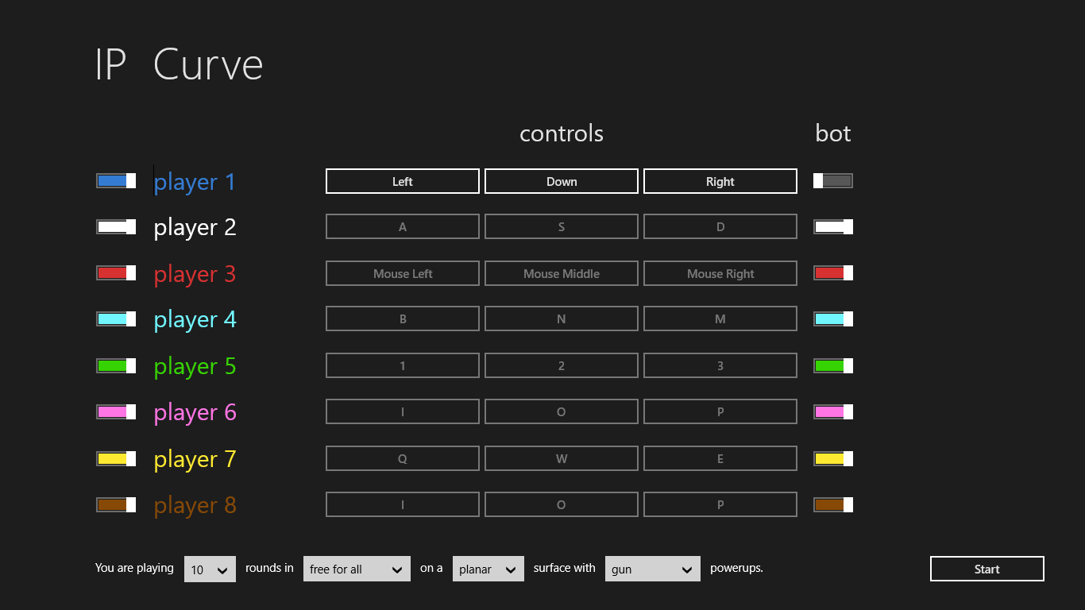This screenshot has height=610, width=1085.
Task: Change player 1 Down key binding
Action: tap(562, 181)
